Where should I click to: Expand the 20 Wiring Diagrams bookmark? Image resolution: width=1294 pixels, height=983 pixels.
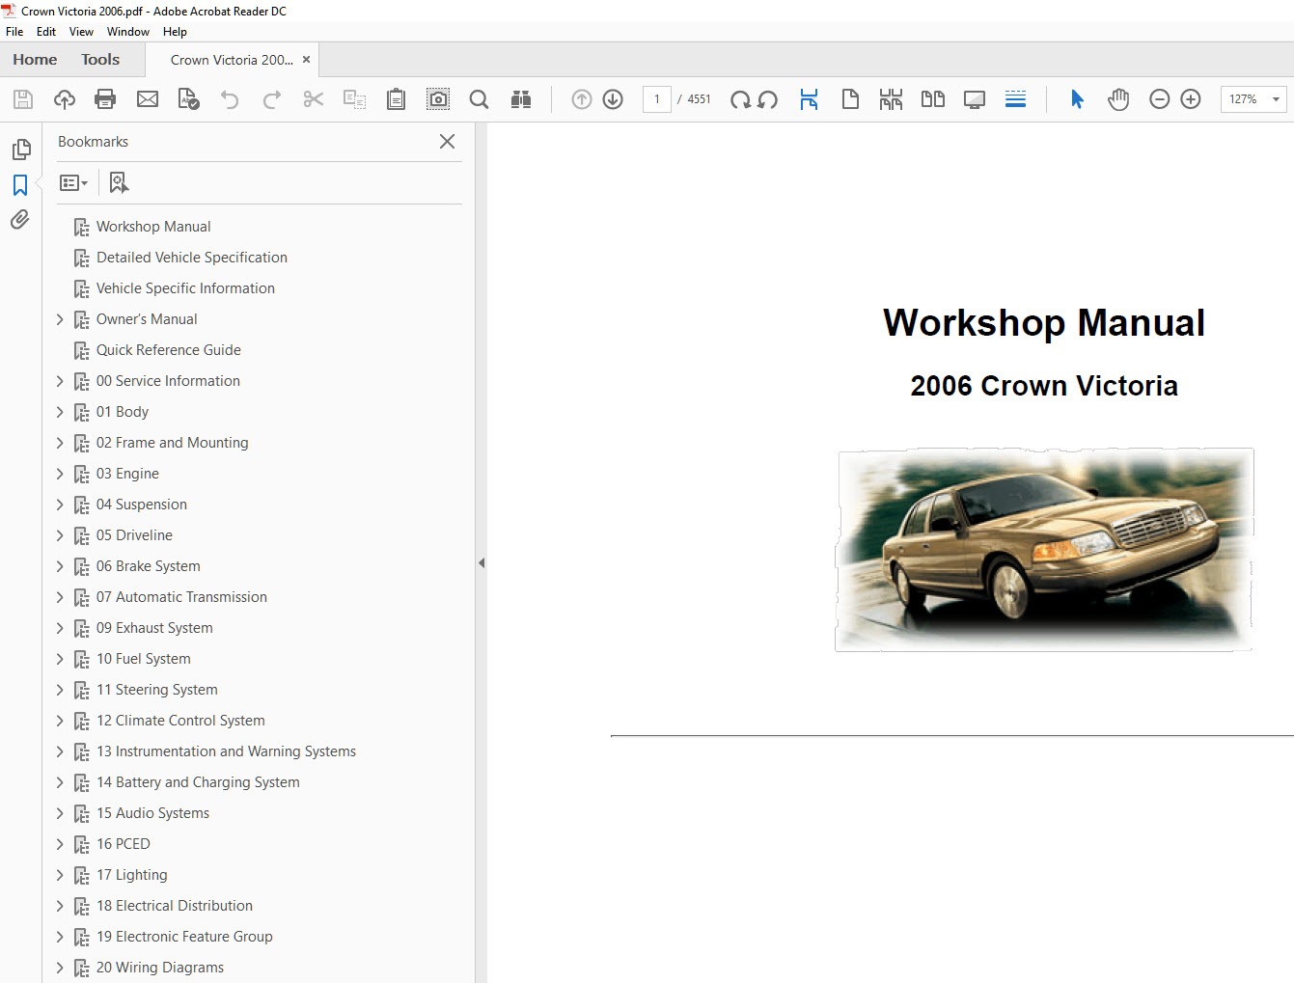tap(60, 968)
